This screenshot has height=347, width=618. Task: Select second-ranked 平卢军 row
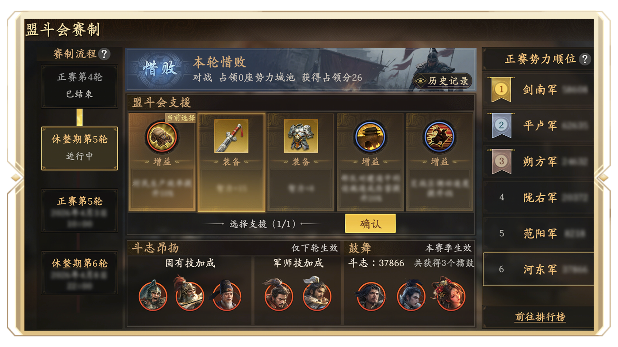(x=538, y=125)
